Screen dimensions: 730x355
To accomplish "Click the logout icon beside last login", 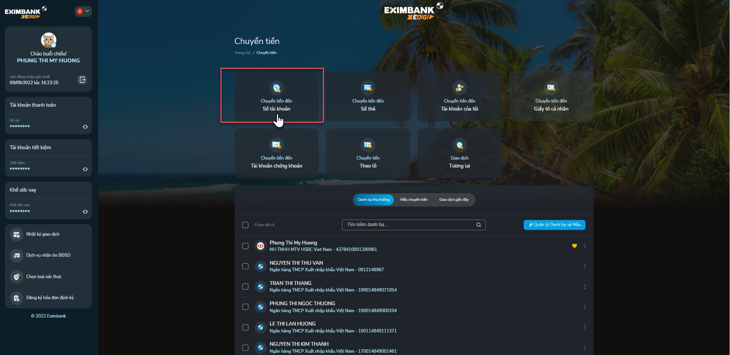I will pos(82,80).
